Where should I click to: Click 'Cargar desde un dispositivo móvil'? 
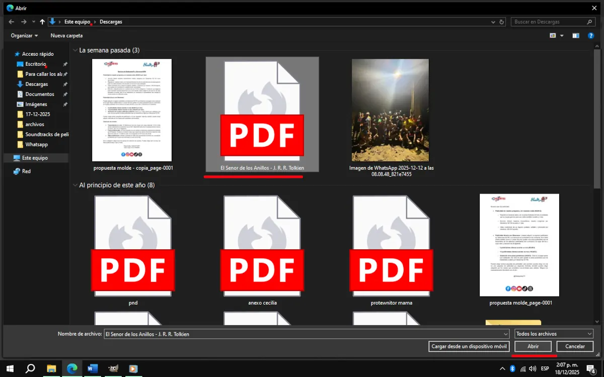tap(469, 346)
